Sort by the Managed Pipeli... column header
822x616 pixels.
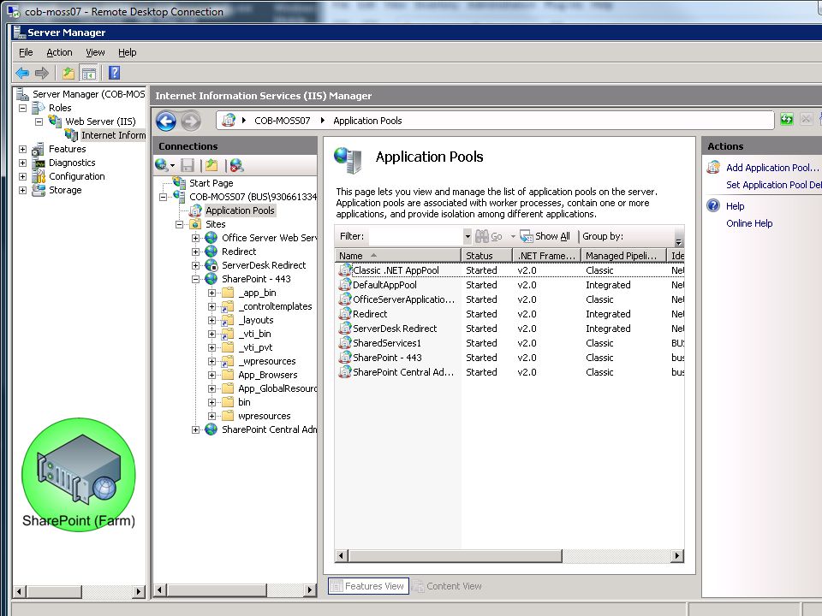coord(623,256)
